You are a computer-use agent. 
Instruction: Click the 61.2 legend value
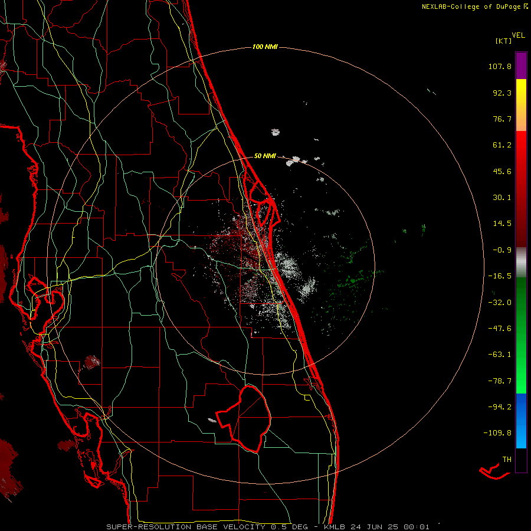(x=502, y=145)
